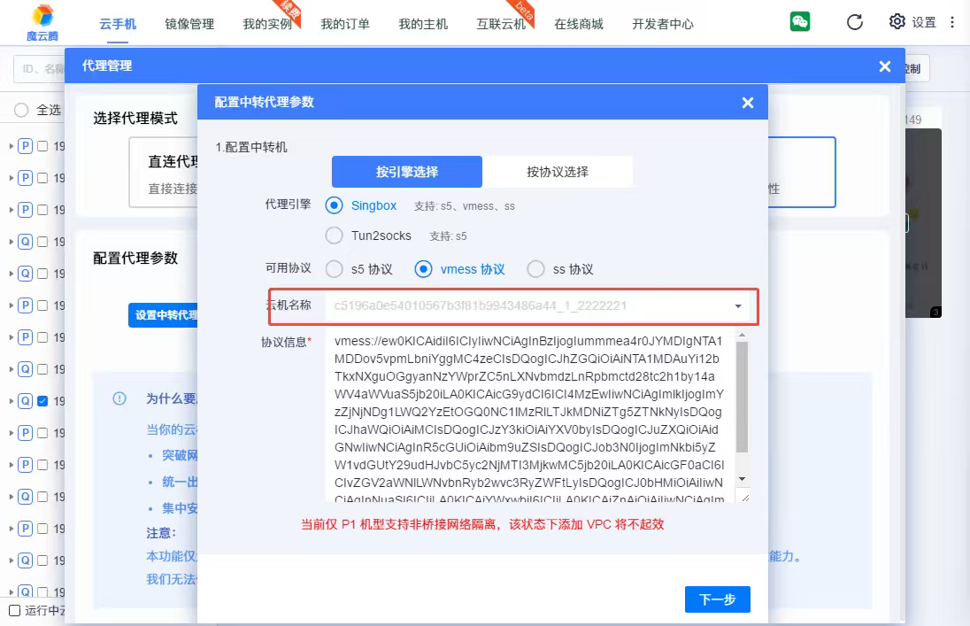The width and height of the screenshot is (970, 626).
Task: Click the 设置中转代理 button
Action: [164, 315]
